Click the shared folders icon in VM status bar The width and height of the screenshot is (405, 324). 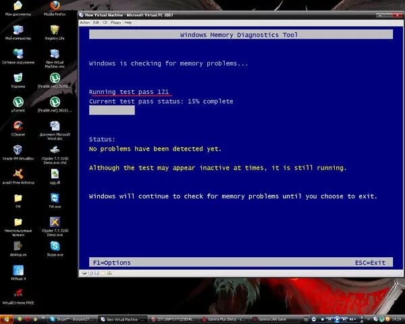pos(103,273)
